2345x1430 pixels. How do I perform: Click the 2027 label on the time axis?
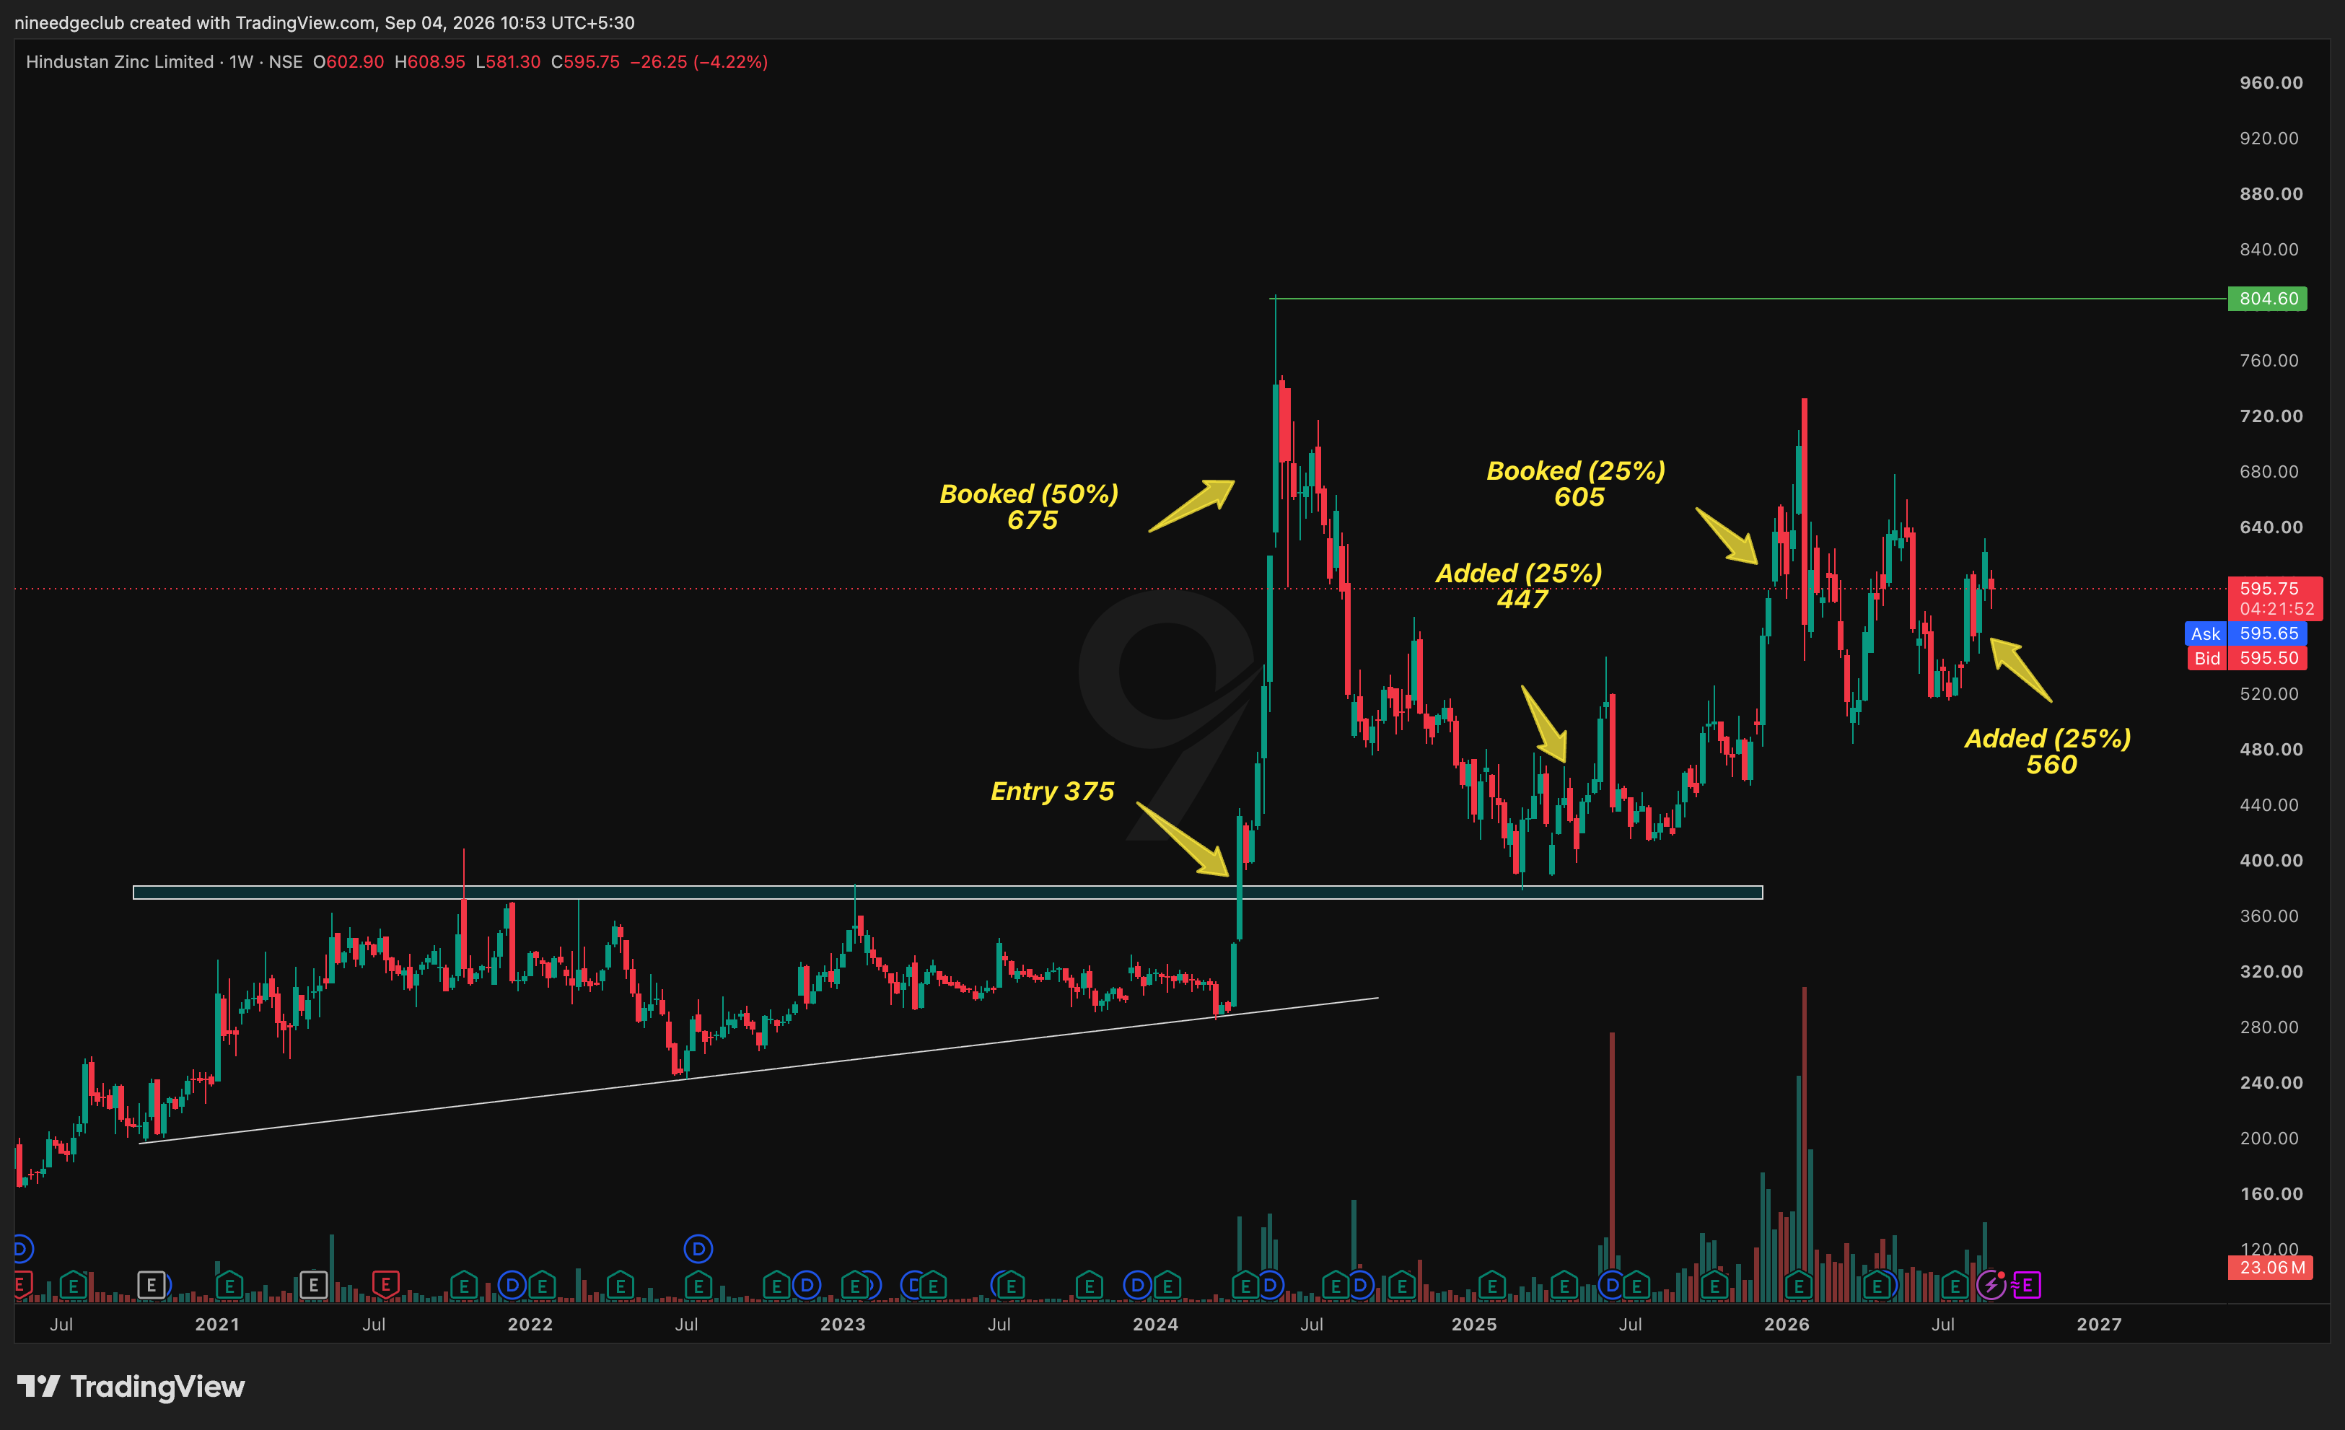click(2098, 1325)
